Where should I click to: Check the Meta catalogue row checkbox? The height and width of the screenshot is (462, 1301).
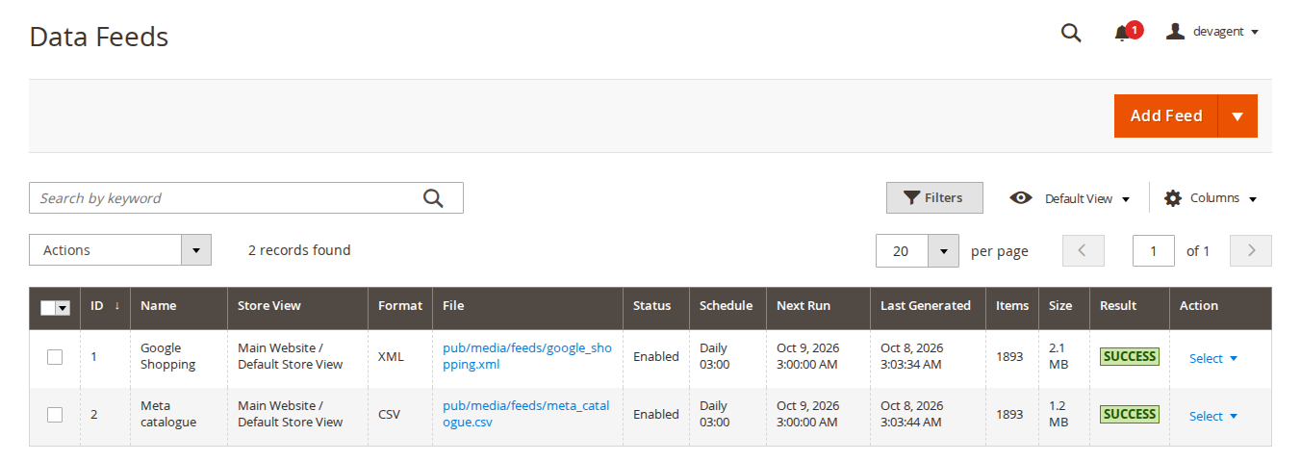tap(55, 414)
